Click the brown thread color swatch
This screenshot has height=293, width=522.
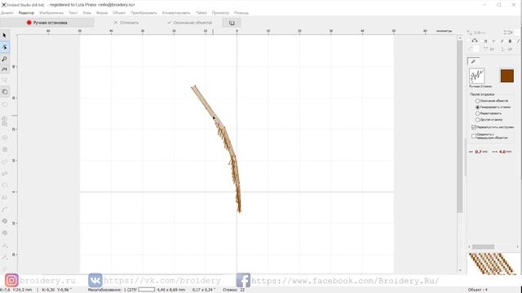(x=507, y=76)
